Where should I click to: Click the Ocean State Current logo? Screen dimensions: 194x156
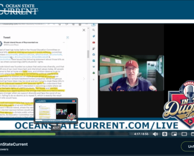tap(19, 9)
